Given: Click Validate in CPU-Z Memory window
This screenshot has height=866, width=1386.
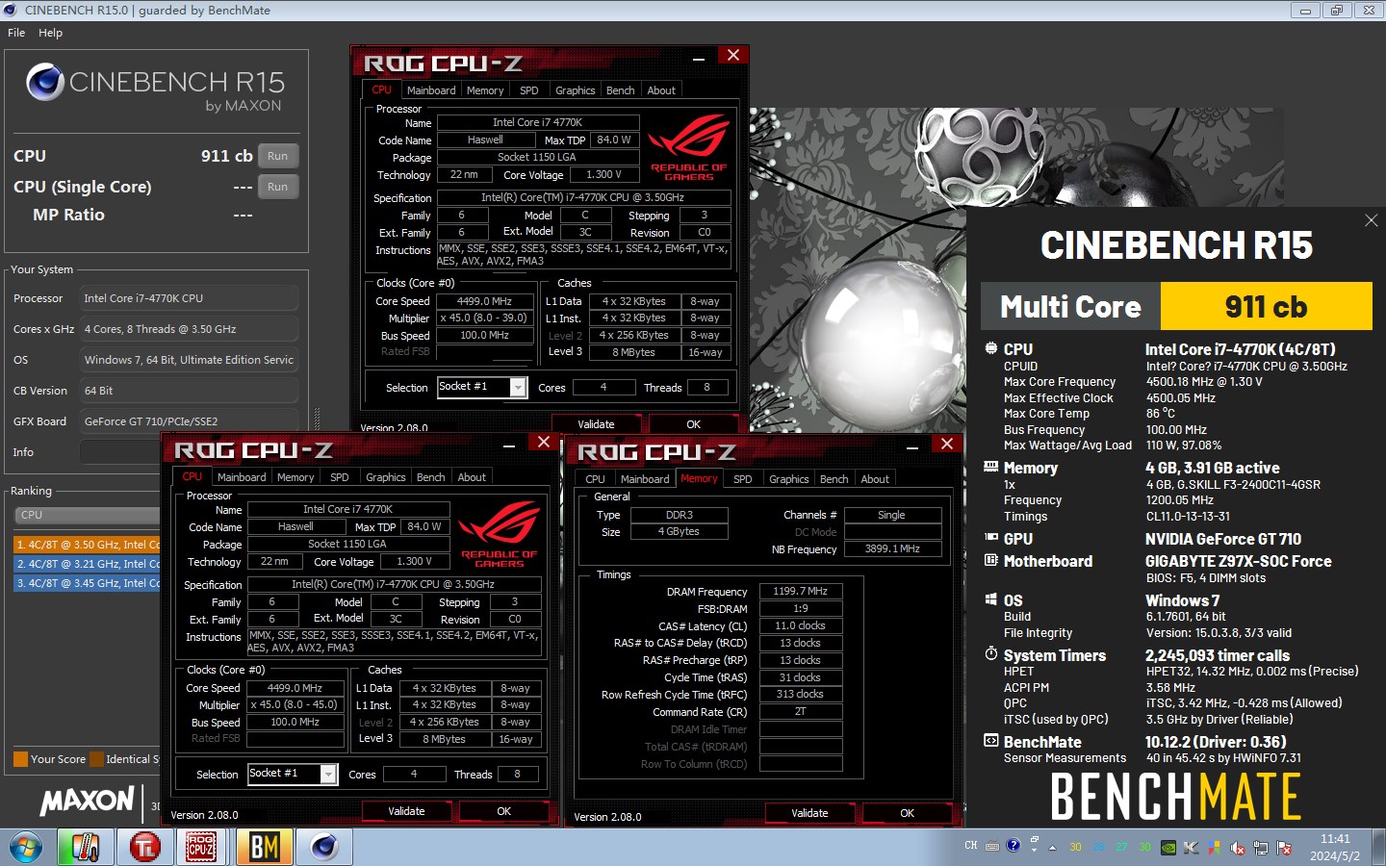Looking at the screenshot, I should [x=809, y=813].
